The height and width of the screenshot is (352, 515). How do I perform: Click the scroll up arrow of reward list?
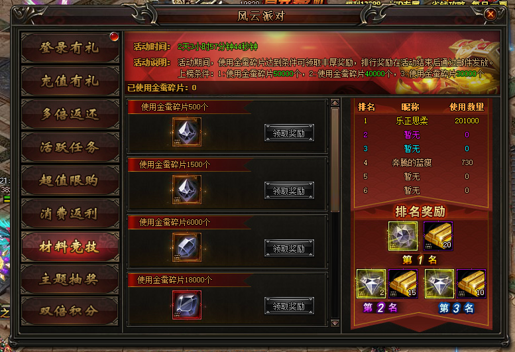point(335,103)
